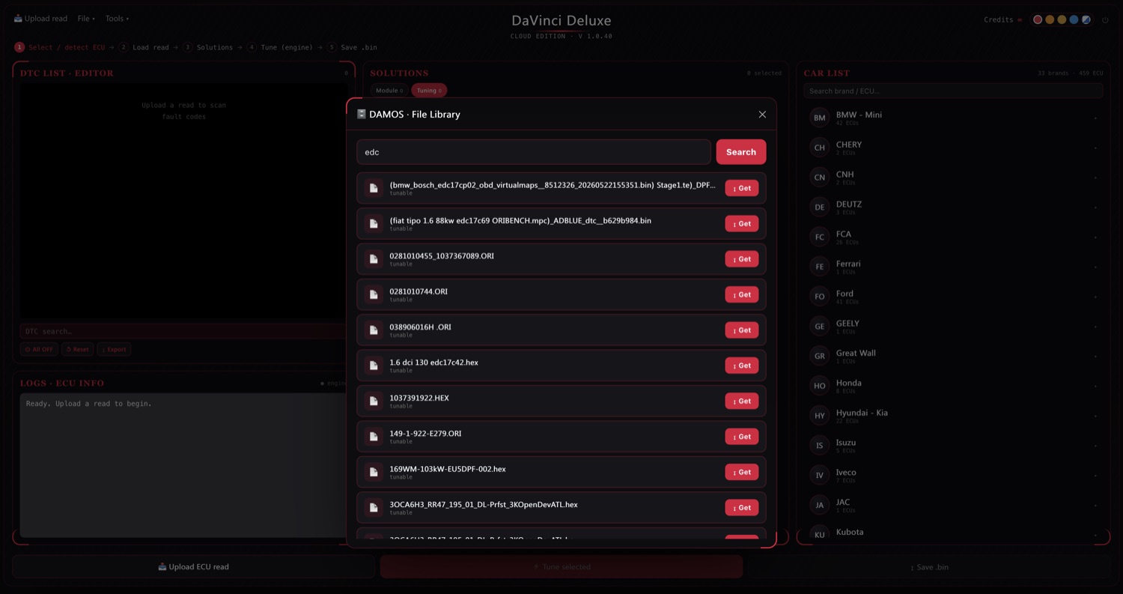The height and width of the screenshot is (594, 1123).
Task: Click file icon beside 0281010744.ORI
Action: (374, 294)
